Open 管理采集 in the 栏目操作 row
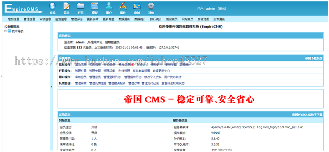The image size is (329, 152). [x=109, y=71]
